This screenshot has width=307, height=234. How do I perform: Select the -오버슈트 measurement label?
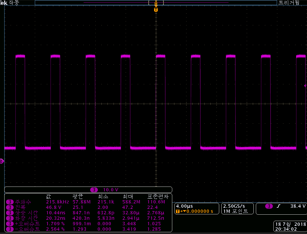point(28,229)
